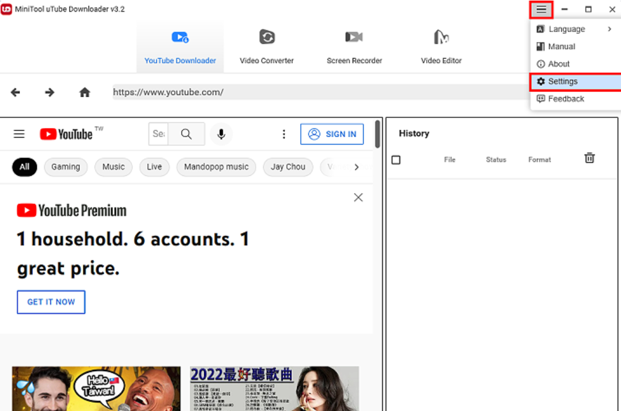Open the 2022 songs playlist thumbnail
This screenshot has width=621, height=411.
click(x=275, y=388)
